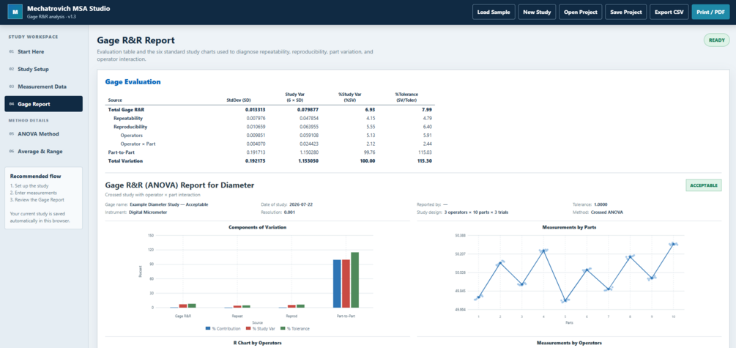736x348 pixels.
Task: Save the current project
Action: point(626,12)
